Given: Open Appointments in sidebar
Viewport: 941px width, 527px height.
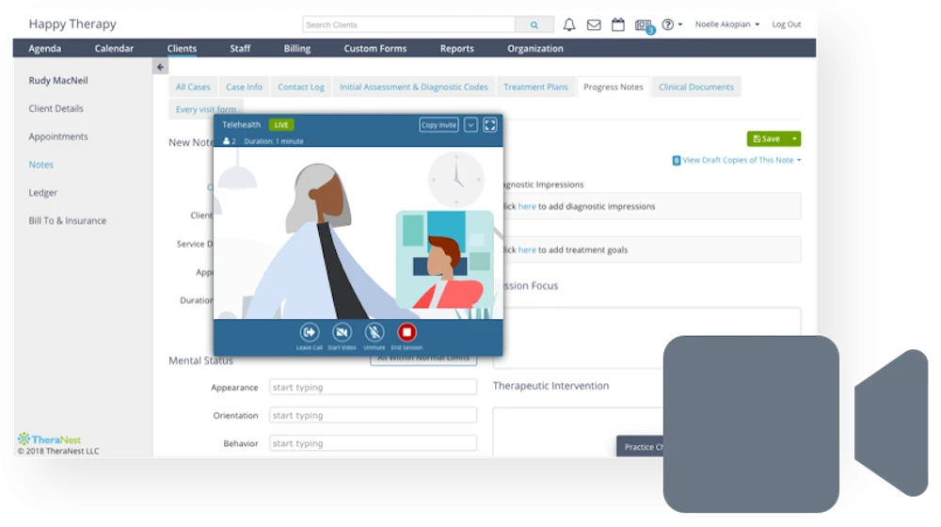Looking at the screenshot, I should pyautogui.click(x=58, y=136).
